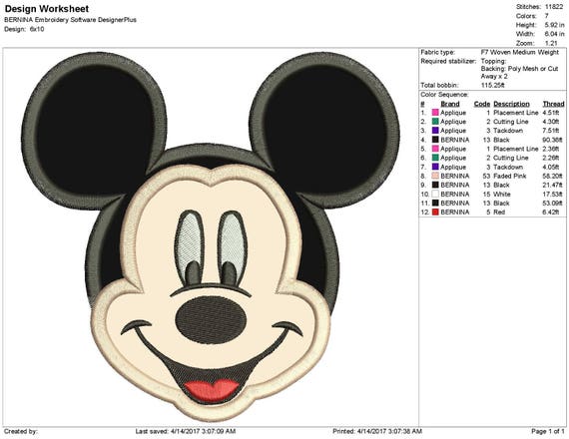This screenshot has height=439, width=569.
Task: Select the black swatch in row 4
Action: (435, 140)
